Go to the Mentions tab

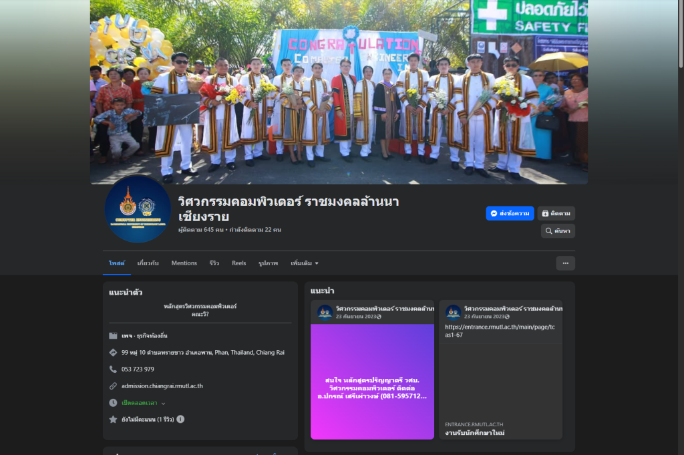(184, 263)
